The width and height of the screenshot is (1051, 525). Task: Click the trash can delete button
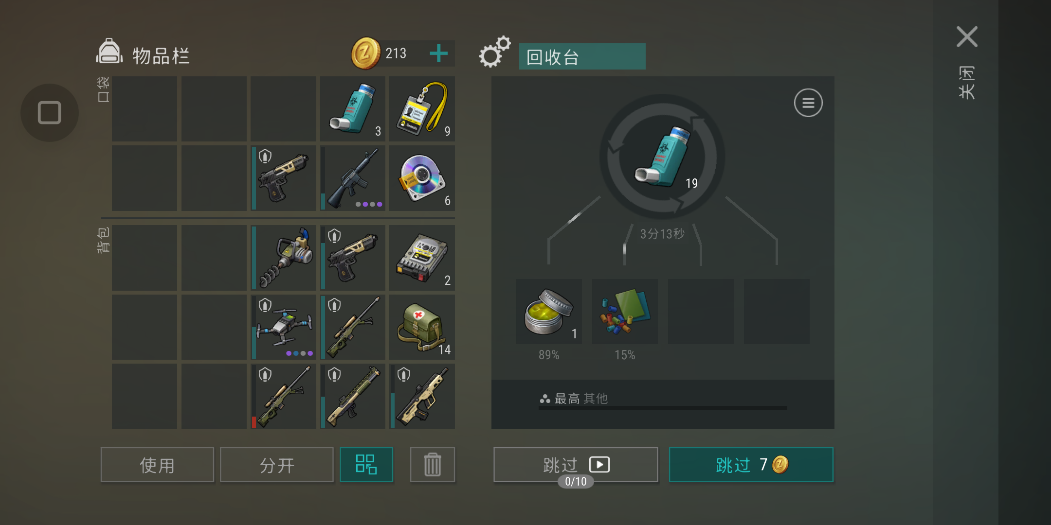[433, 464]
